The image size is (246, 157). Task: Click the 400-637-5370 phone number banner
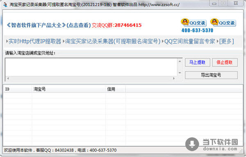[x=197, y=30]
